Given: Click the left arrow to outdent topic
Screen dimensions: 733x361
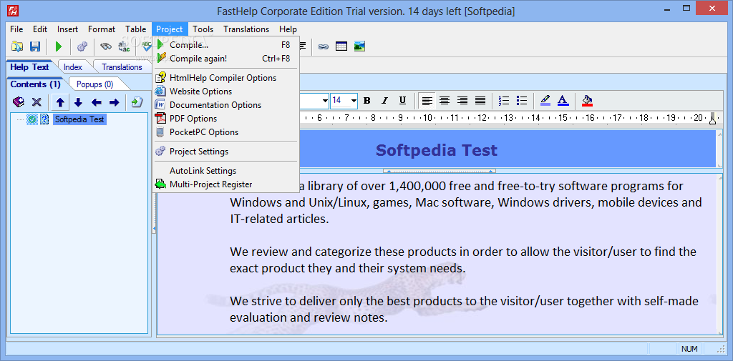Looking at the screenshot, I should point(97,102).
